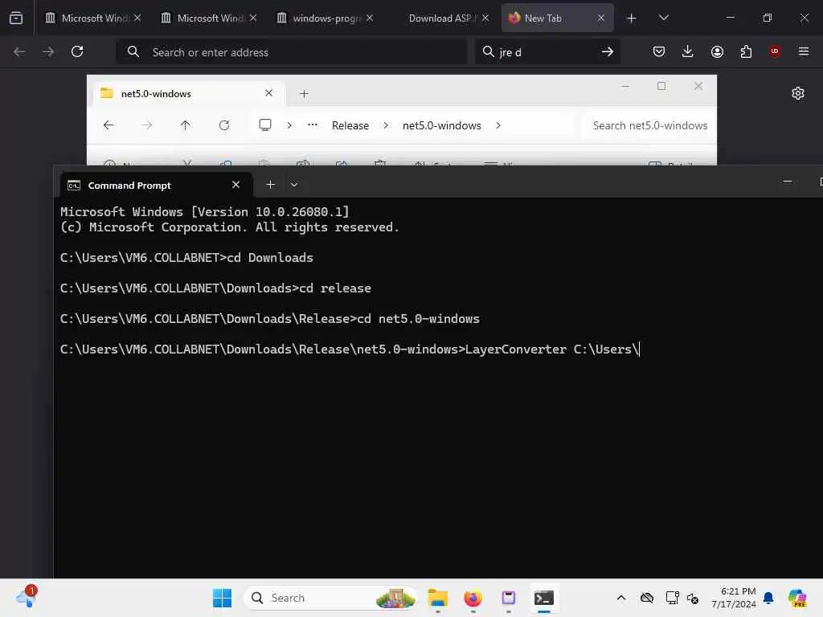Open File Explorer from the taskbar
The width and height of the screenshot is (823, 617).
pos(438,598)
